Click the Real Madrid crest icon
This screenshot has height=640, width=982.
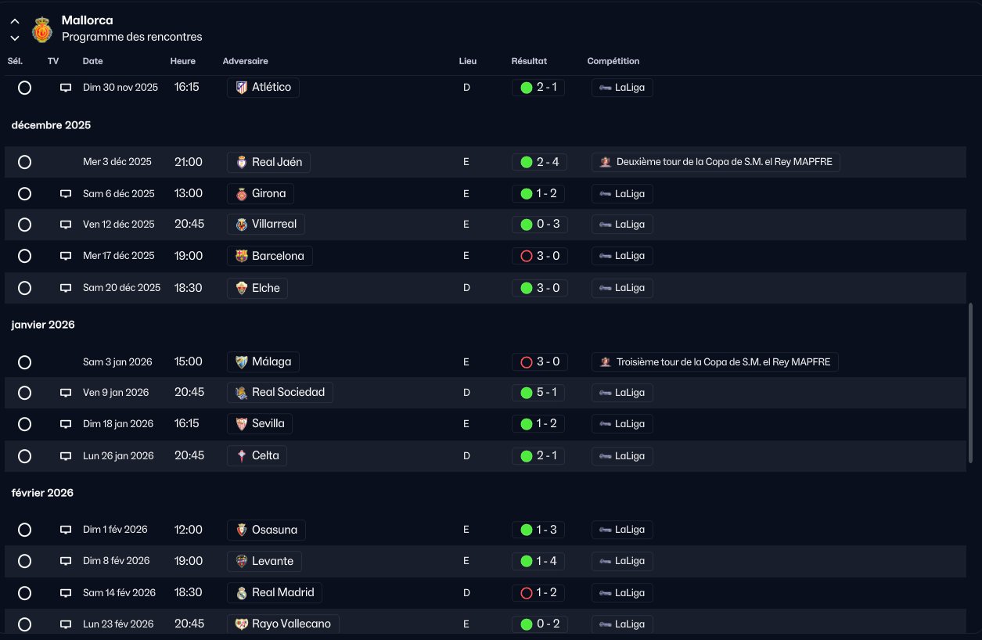pyautogui.click(x=242, y=593)
